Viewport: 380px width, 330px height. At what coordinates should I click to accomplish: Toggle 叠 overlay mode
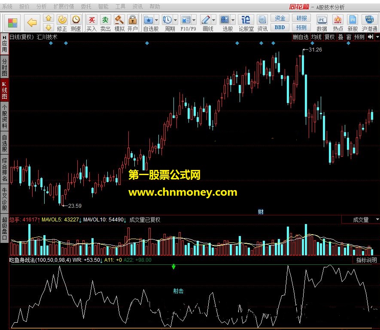340,37
